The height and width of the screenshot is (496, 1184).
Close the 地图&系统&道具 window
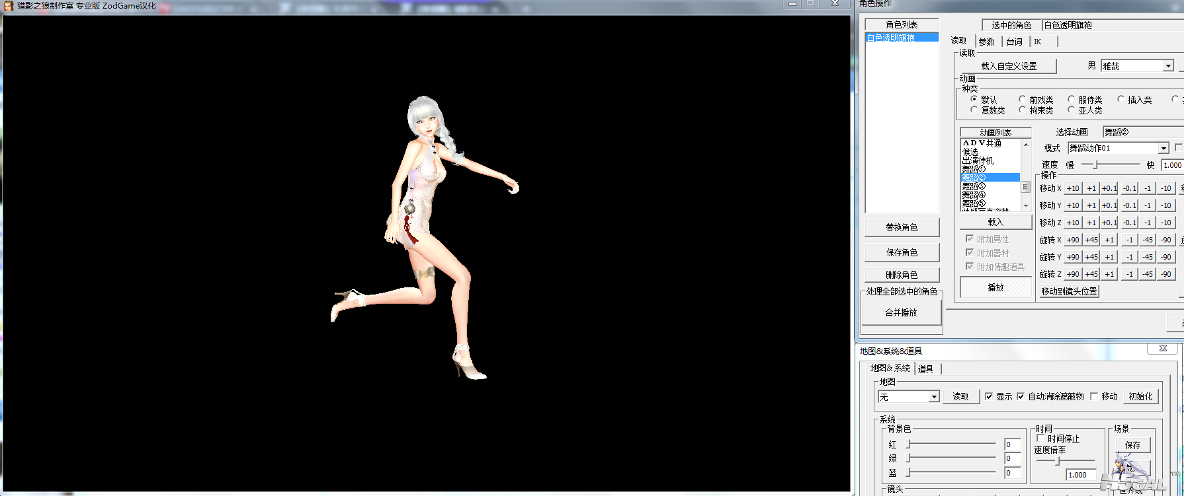tap(1163, 348)
